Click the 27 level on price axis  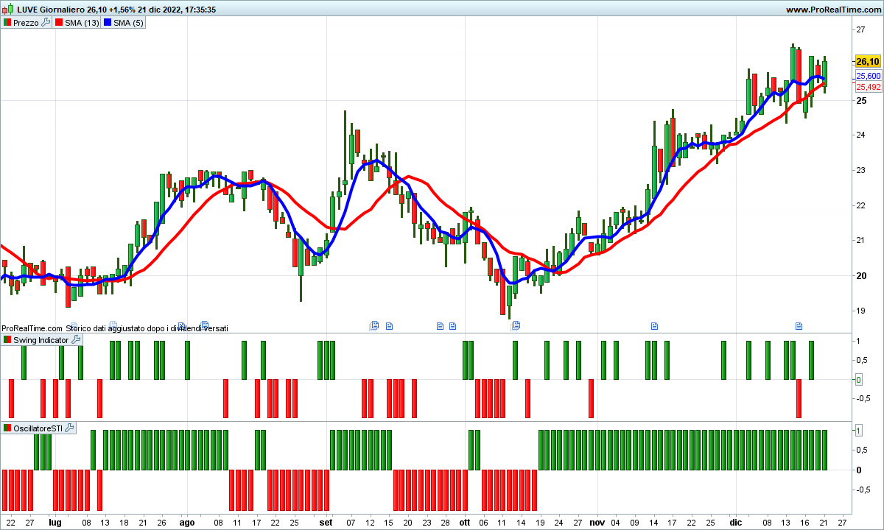[x=860, y=29]
